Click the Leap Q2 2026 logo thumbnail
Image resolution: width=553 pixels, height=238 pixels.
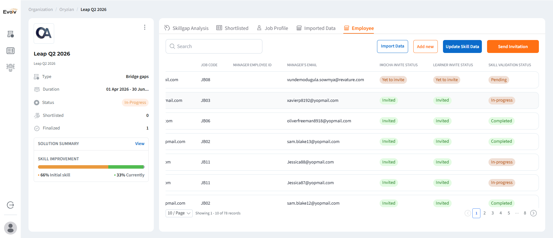point(44,33)
